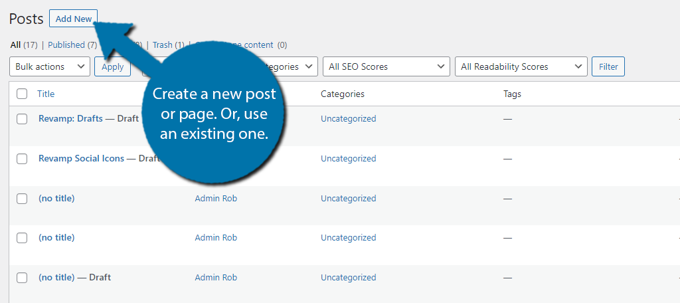The image size is (680, 303).
Task: Click the Filter button
Action: coord(608,66)
